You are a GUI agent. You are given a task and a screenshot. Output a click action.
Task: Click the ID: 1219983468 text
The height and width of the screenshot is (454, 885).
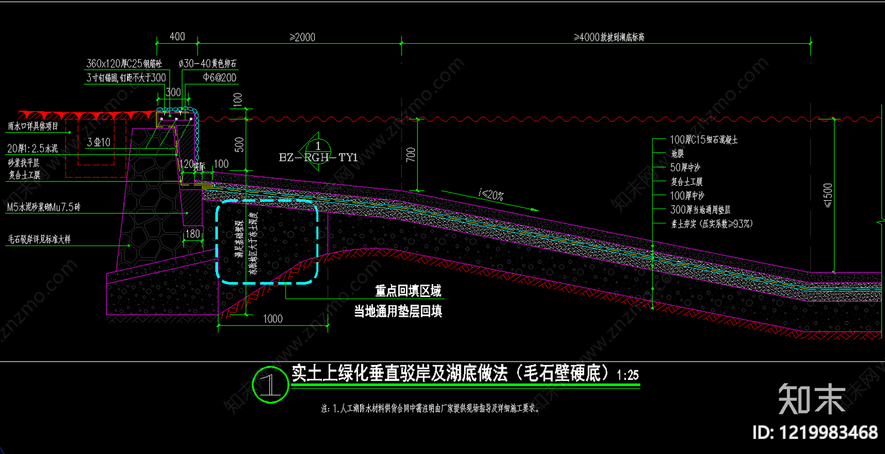click(x=815, y=432)
